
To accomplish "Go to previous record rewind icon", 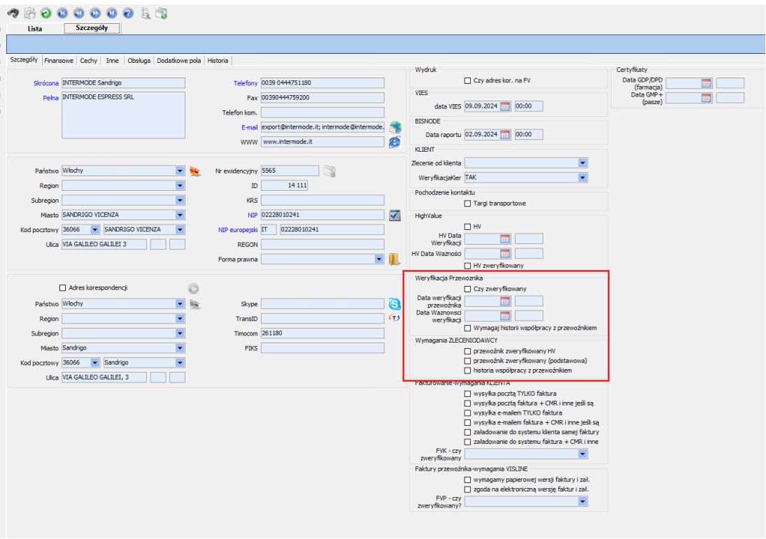I will click(x=78, y=13).
